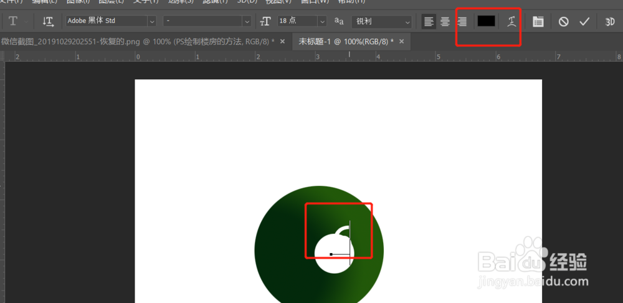Image resolution: width=623 pixels, height=303 pixels.
Task: Click the 18 点 font size field
Action: pyautogui.click(x=298, y=21)
